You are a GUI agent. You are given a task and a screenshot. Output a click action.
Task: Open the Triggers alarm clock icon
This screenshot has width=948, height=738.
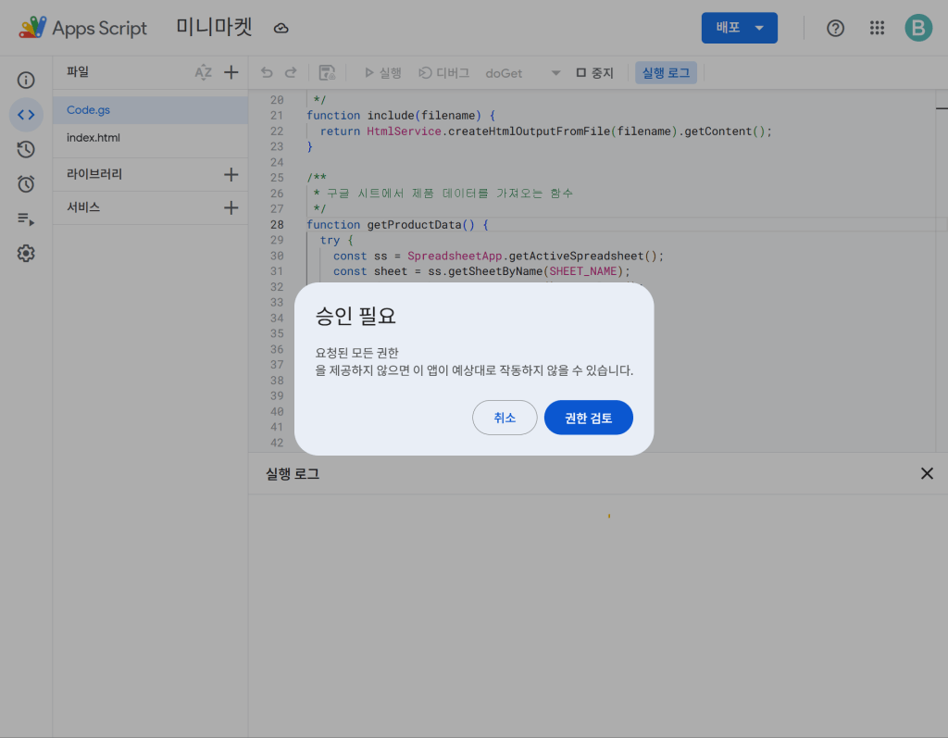pos(26,184)
